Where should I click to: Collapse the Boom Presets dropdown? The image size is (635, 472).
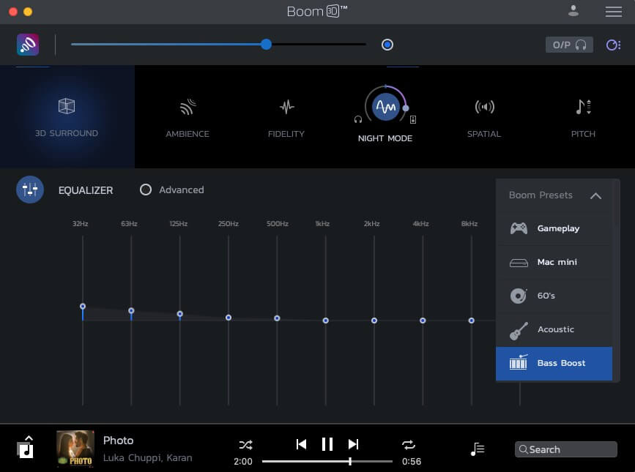pos(595,196)
